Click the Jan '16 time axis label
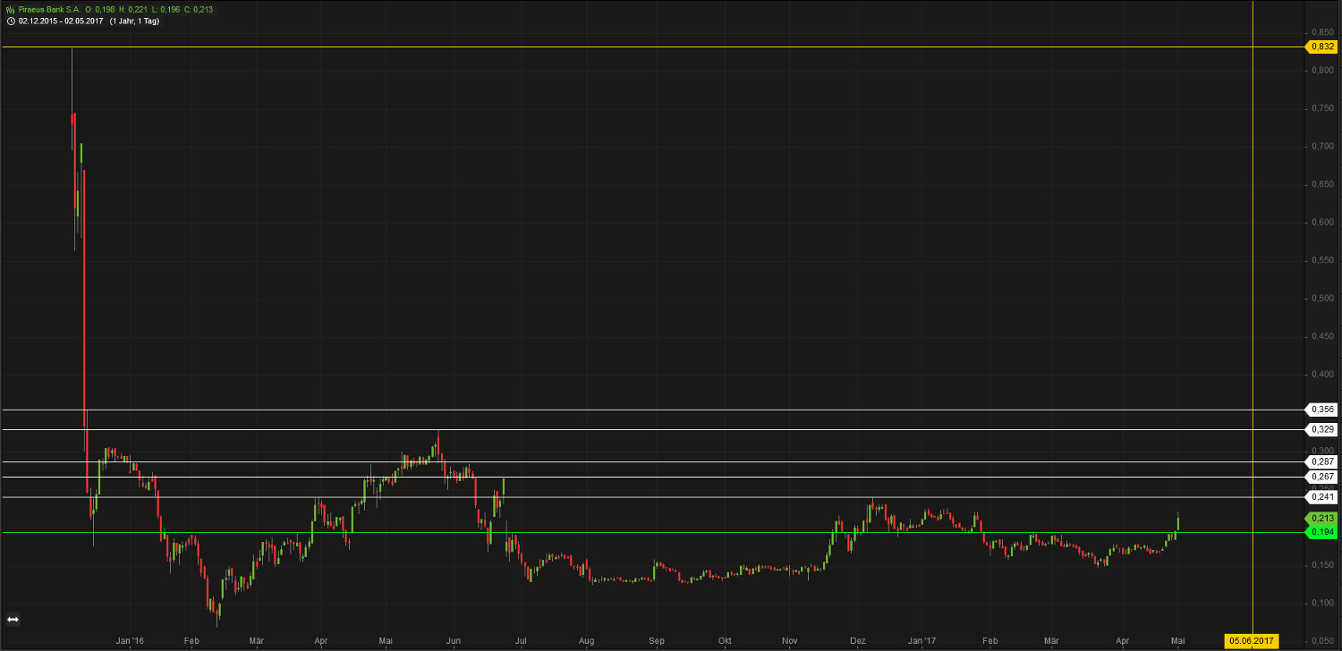The height and width of the screenshot is (651, 1342). (x=130, y=641)
